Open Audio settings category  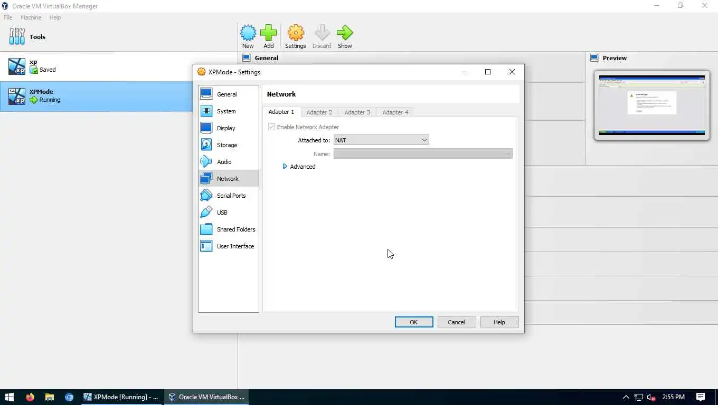[x=228, y=162]
